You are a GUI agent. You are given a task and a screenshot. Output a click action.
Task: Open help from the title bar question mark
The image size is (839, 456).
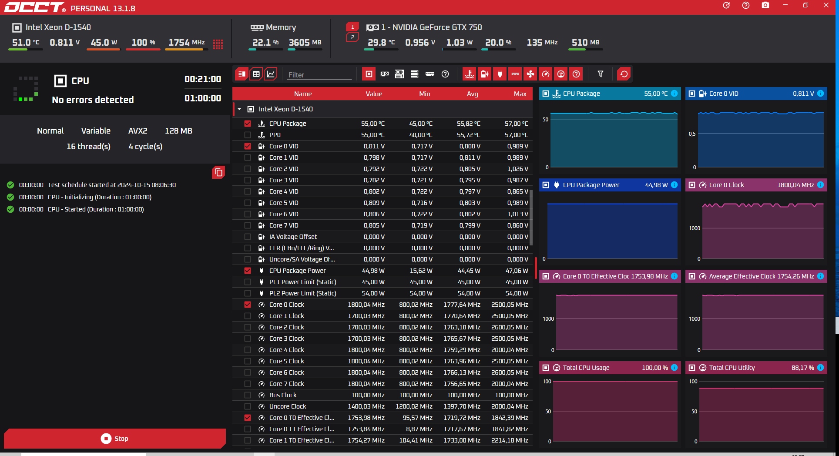[x=746, y=5]
